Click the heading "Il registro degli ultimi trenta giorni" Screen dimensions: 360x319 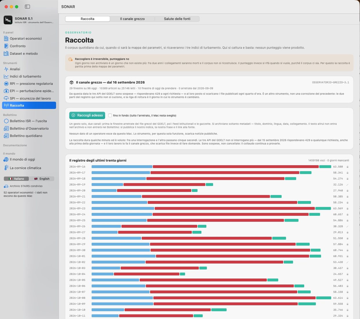[98, 160]
